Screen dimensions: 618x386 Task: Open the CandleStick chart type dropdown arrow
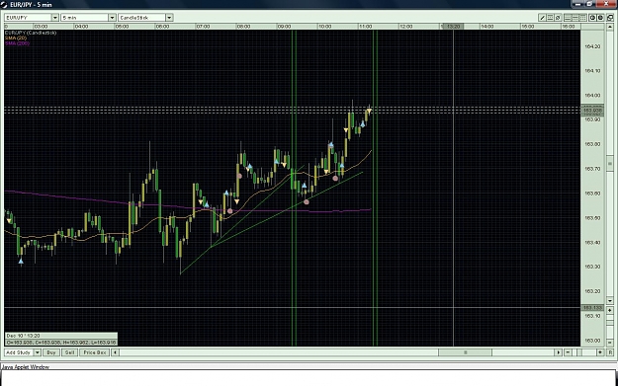coord(169,18)
